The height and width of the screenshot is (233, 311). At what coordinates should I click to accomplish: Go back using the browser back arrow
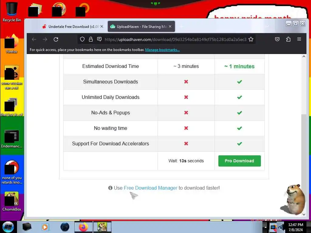34,39
